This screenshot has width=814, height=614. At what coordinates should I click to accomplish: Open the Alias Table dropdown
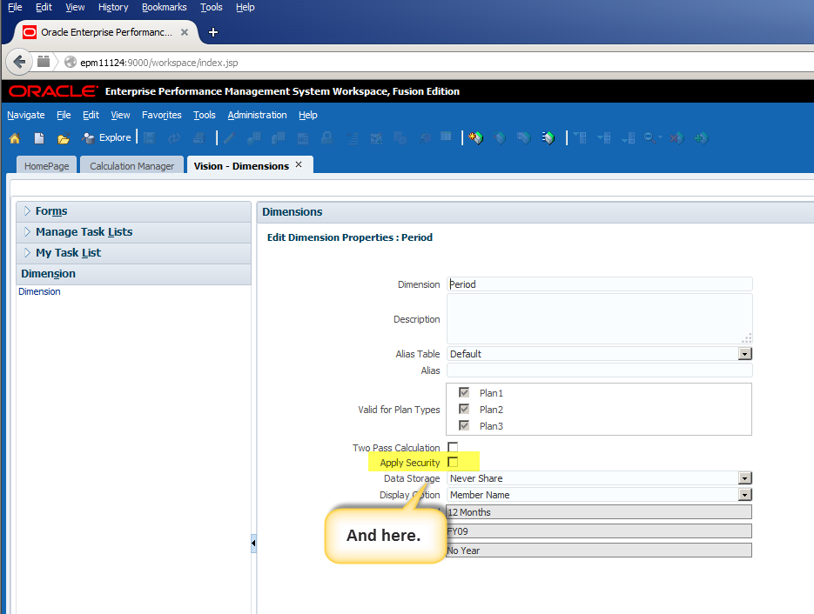tap(745, 354)
